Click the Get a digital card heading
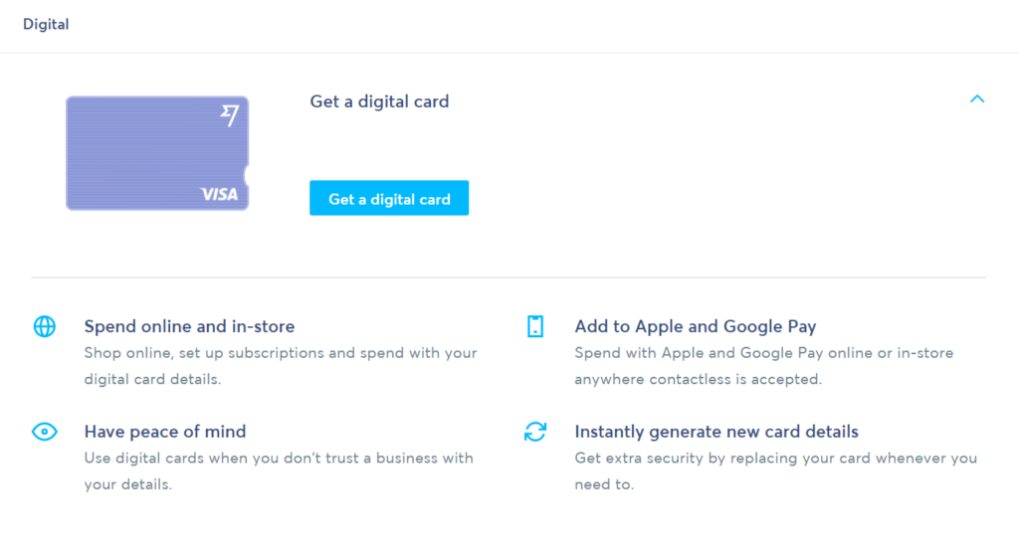 coord(379,101)
